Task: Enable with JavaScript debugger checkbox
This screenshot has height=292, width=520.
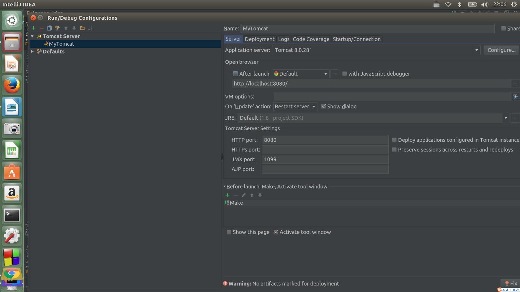Action: (x=344, y=74)
